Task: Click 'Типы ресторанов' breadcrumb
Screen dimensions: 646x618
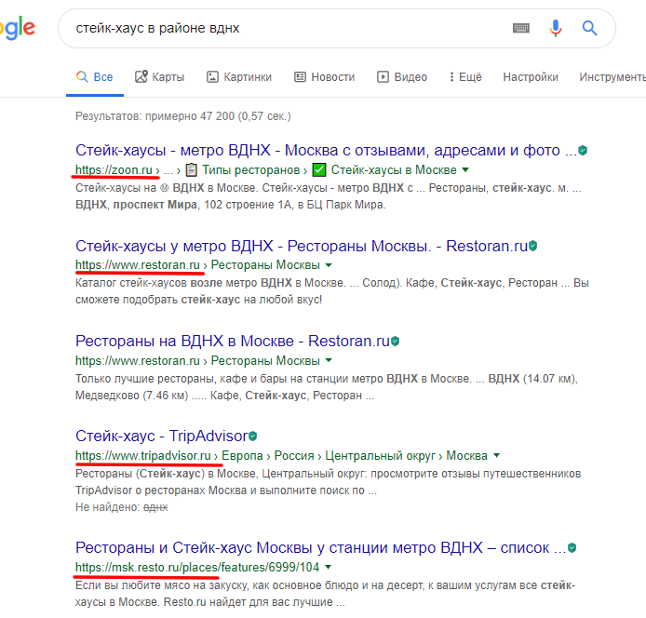Action: [251, 169]
